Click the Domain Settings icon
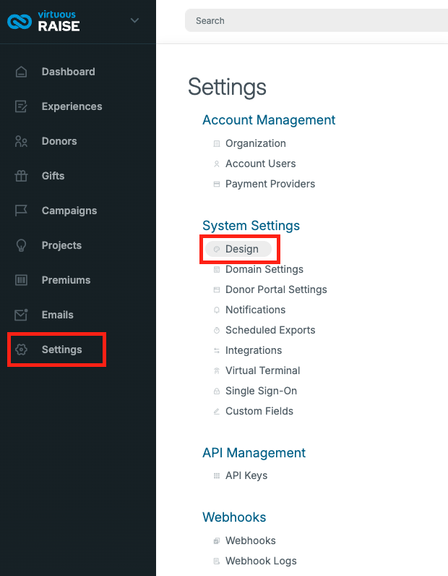 217,270
